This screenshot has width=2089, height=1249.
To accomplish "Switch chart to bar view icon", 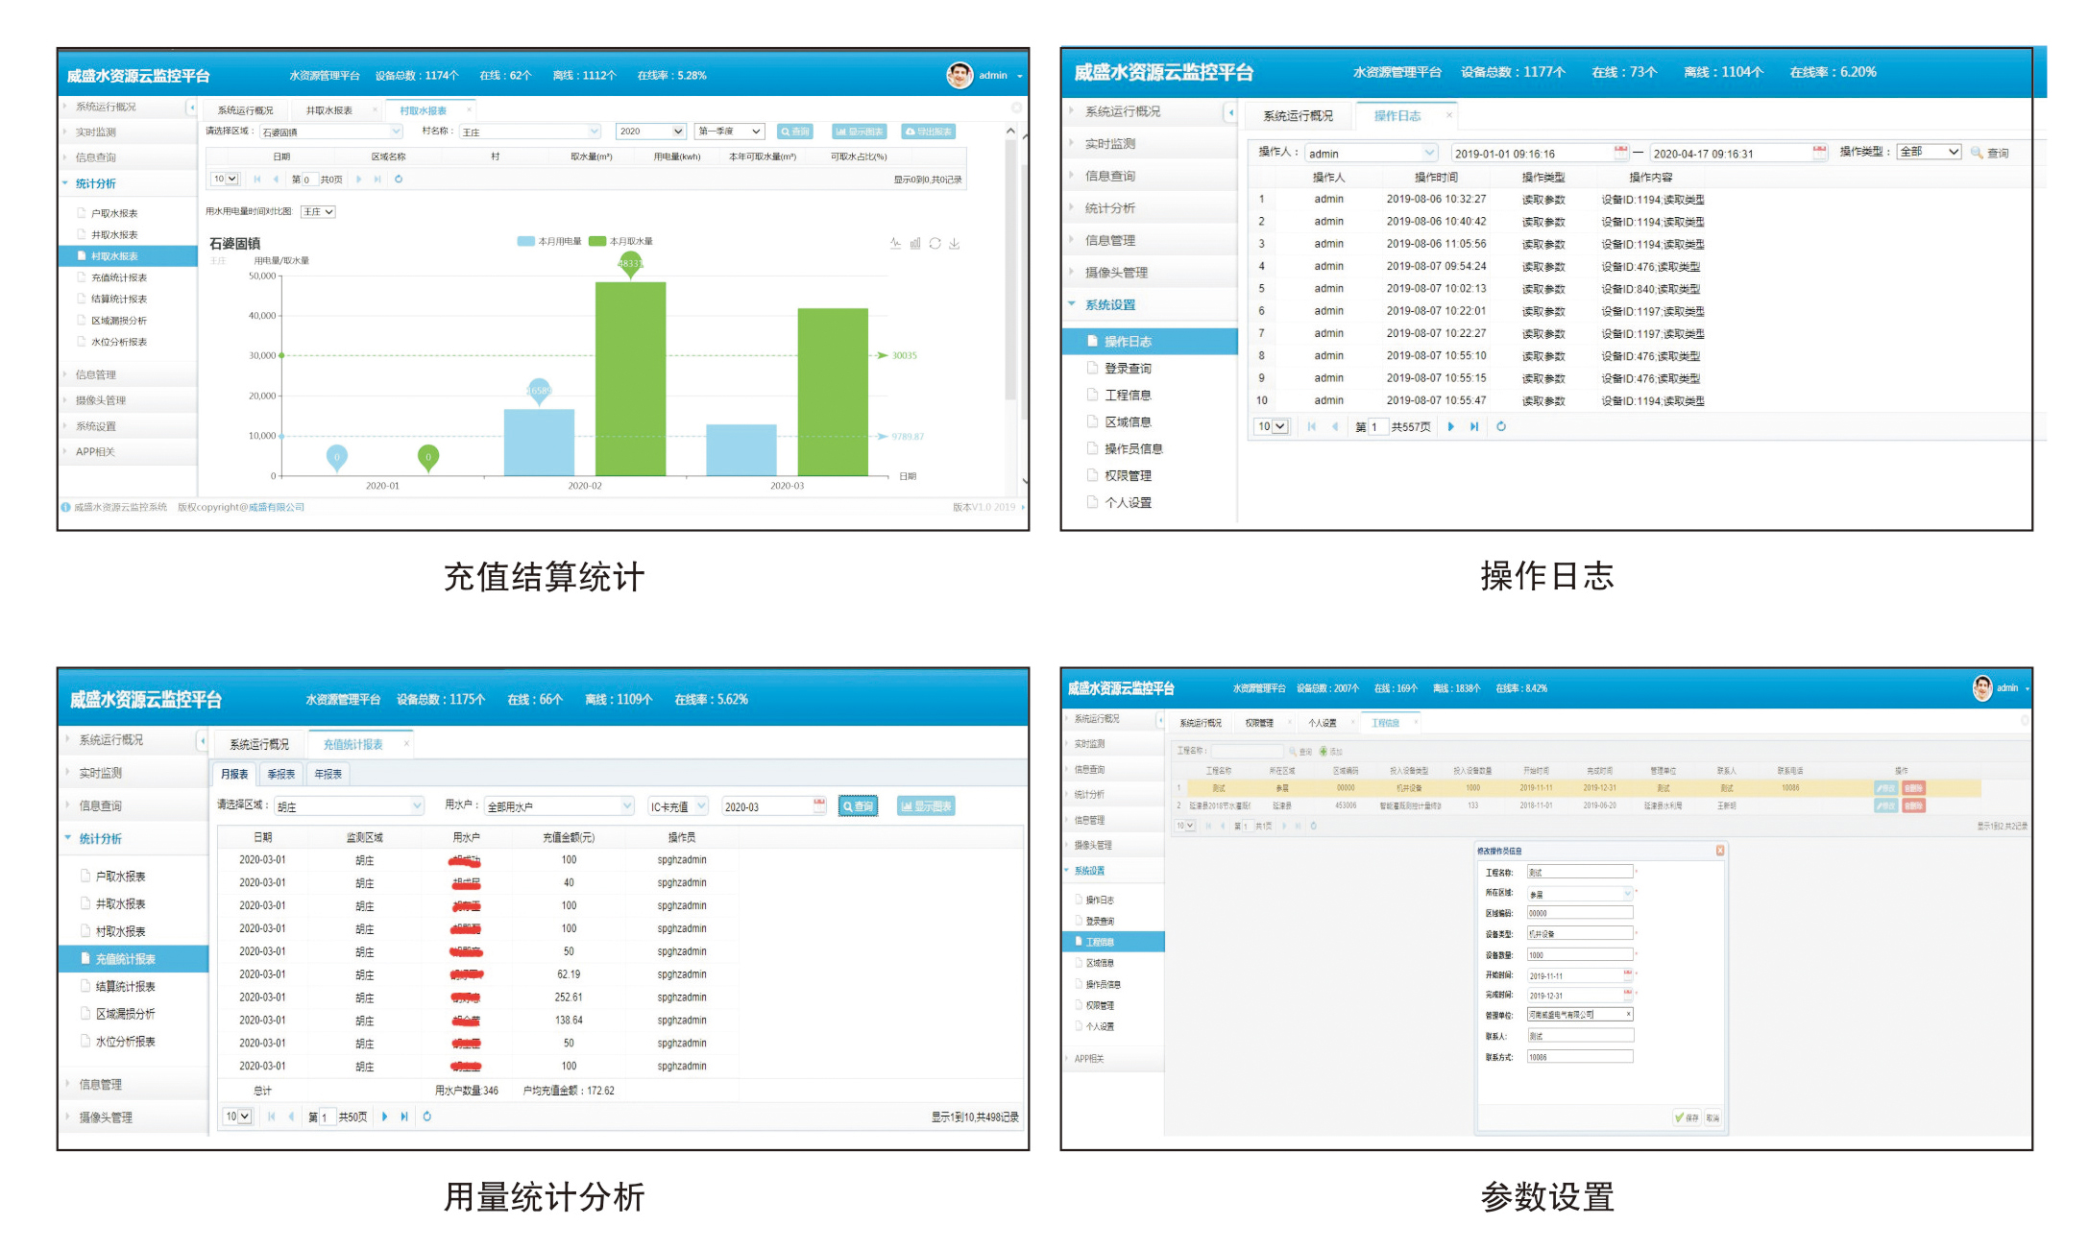I will click(x=915, y=244).
